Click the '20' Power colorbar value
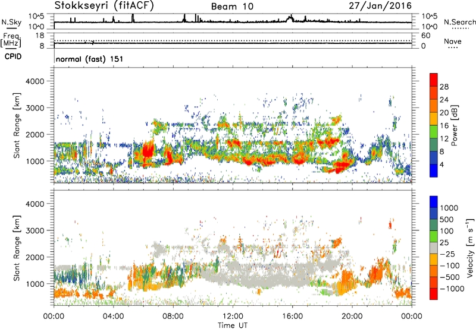This screenshot has width=476, height=329. click(x=444, y=113)
